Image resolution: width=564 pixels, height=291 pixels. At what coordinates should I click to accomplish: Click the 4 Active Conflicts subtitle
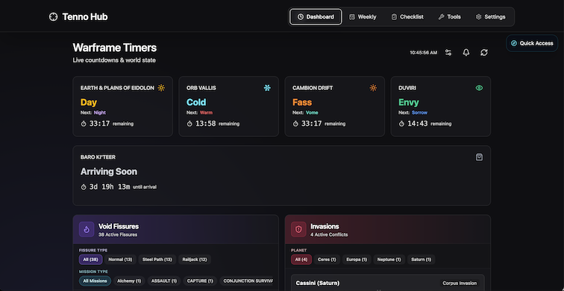329,234
